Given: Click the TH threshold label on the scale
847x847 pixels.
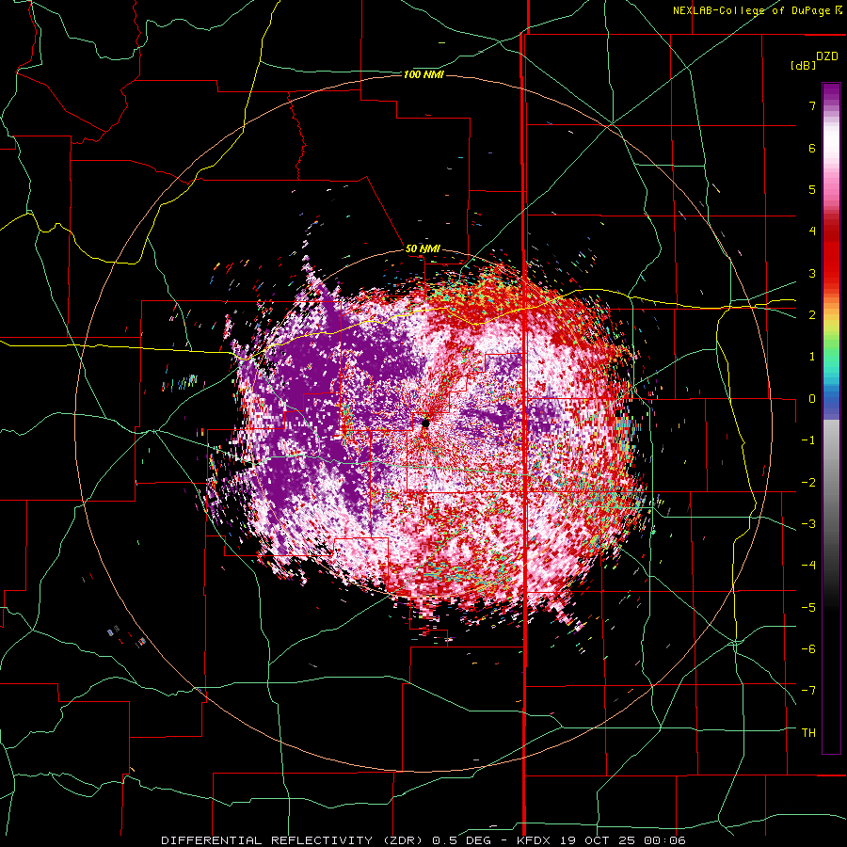Looking at the screenshot, I should pos(808,733).
